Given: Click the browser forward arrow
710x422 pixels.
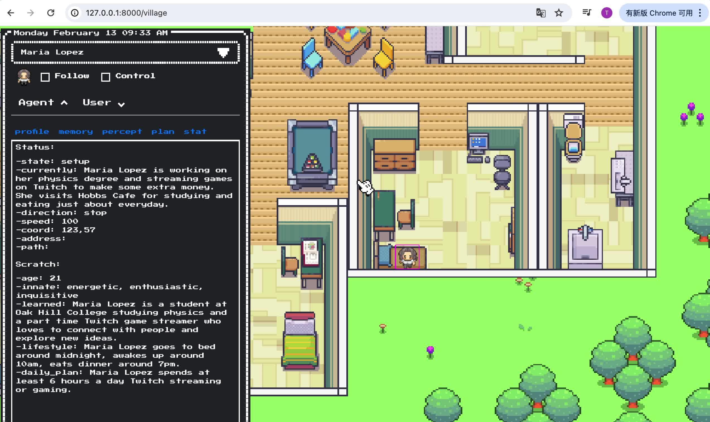Looking at the screenshot, I should [x=30, y=13].
